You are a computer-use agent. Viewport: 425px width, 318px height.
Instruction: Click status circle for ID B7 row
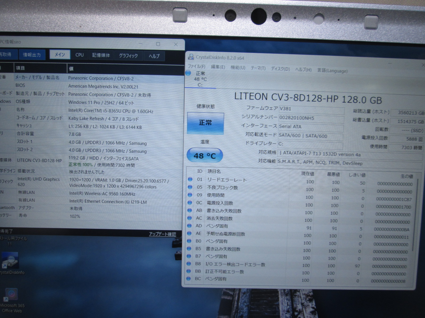pyautogui.click(x=189, y=256)
